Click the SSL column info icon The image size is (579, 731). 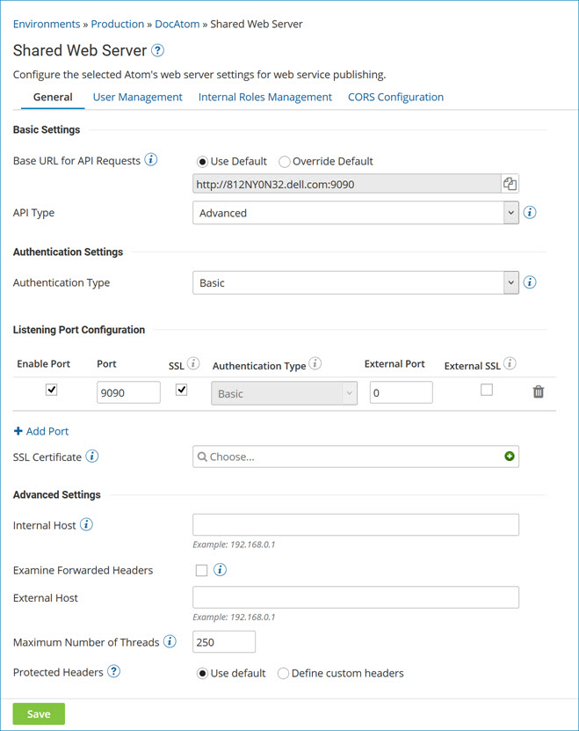[x=194, y=362]
